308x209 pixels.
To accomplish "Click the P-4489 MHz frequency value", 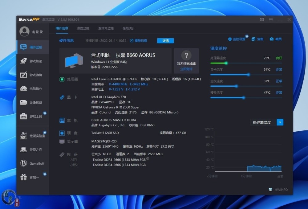I will point(118,84).
